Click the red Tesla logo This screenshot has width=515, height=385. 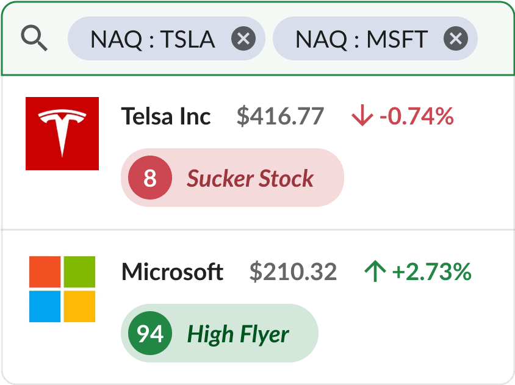[62, 134]
